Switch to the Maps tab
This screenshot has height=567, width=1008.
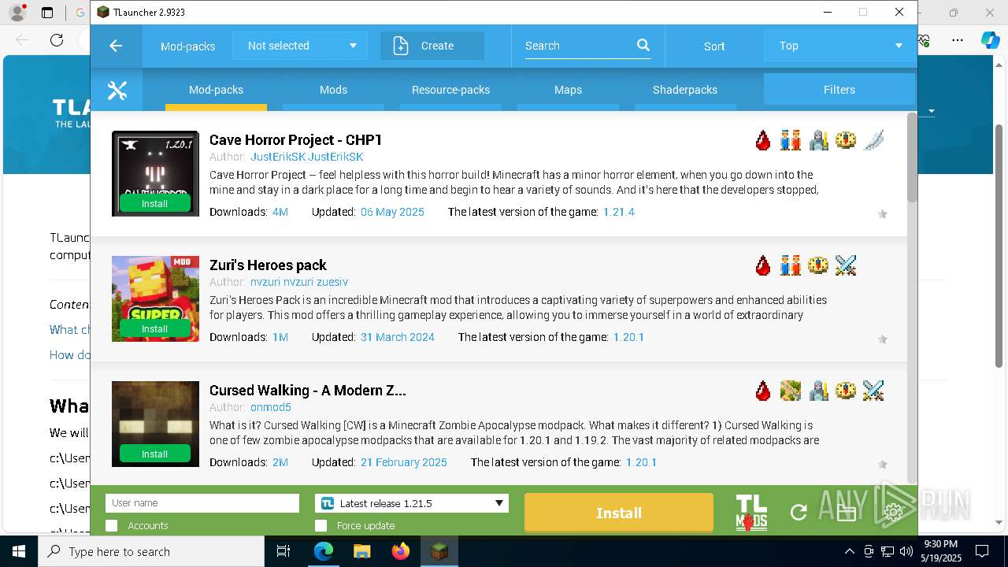(568, 90)
